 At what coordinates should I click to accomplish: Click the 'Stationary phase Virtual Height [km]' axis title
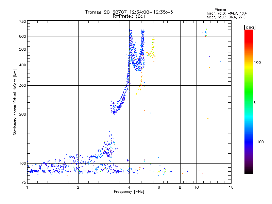(15, 102)
